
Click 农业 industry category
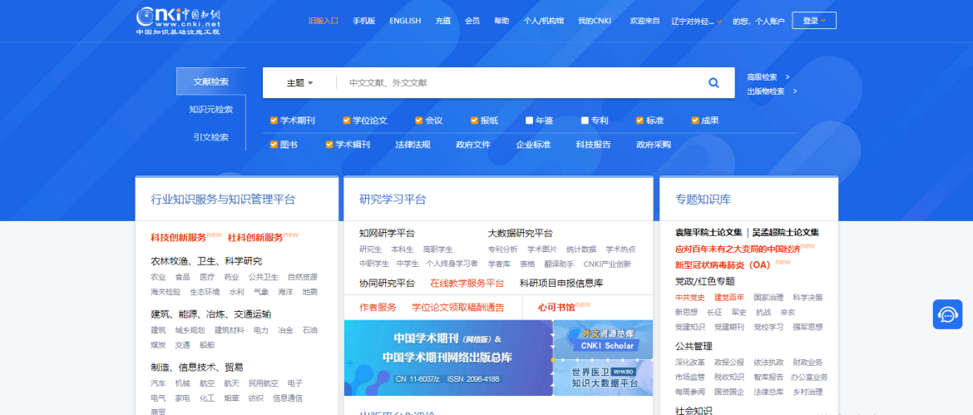[x=158, y=277]
